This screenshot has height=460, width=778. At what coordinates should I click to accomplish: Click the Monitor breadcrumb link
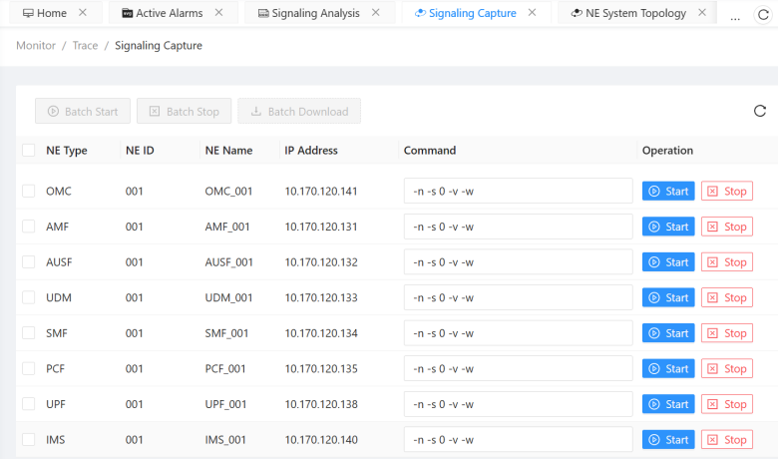pos(36,46)
